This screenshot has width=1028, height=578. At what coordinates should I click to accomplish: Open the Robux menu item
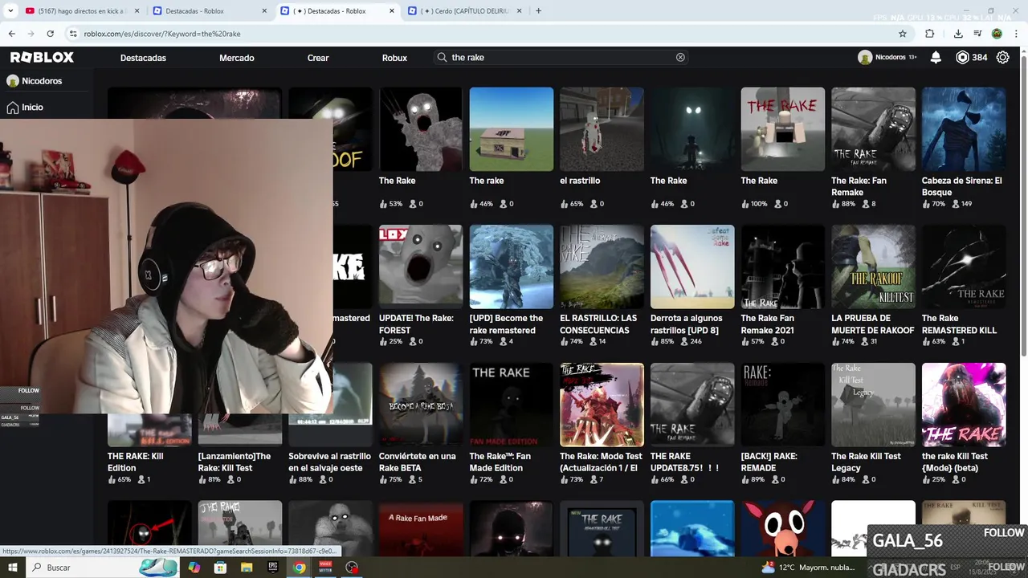(x=394, y=58)
